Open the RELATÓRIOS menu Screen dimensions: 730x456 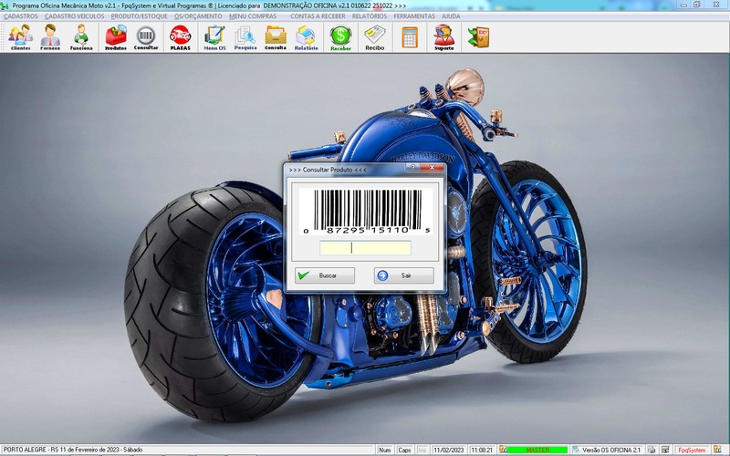point(370,16)
